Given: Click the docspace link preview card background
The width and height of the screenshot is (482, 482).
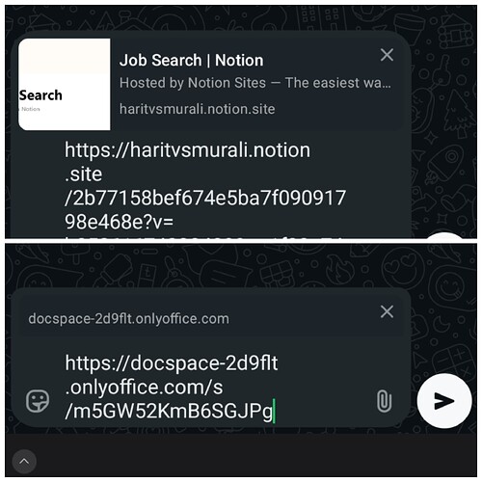Looking at the screenshot, I should [210, 319].
